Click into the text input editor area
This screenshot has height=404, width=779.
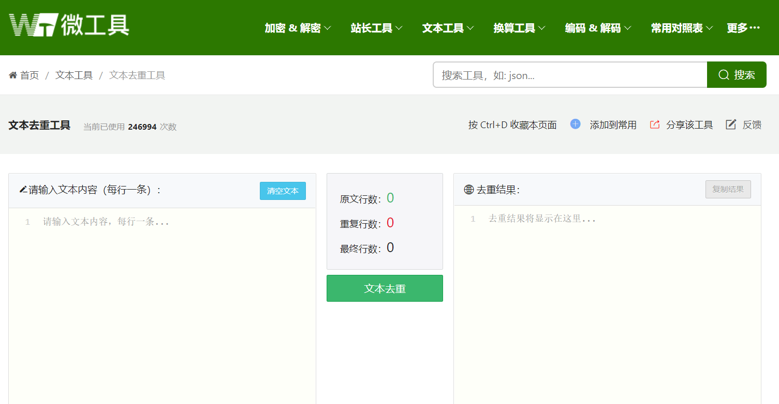click(x=162, y=306)
